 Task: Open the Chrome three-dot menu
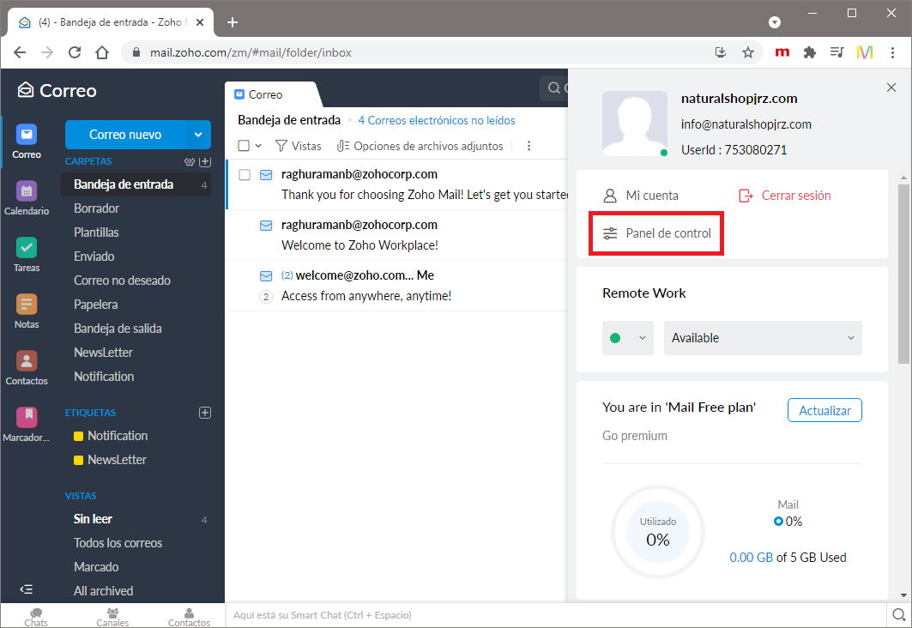[892, 52]
